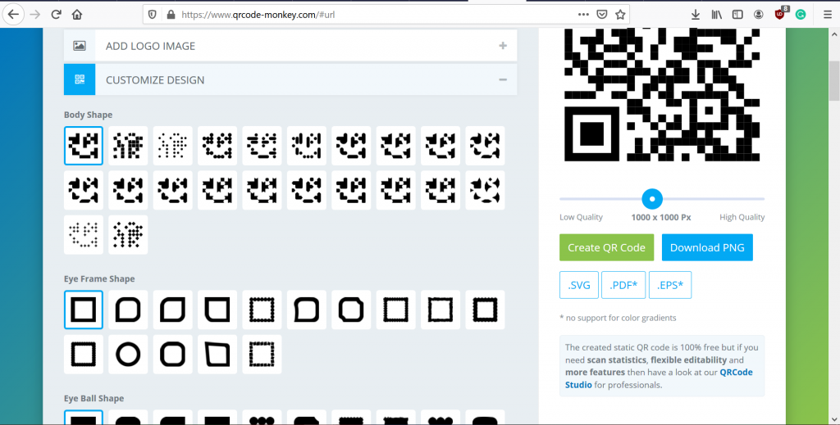Screen dimensions: 840x425
Task: Download the QR code as .PDF
Action: [x=623, y=285]
